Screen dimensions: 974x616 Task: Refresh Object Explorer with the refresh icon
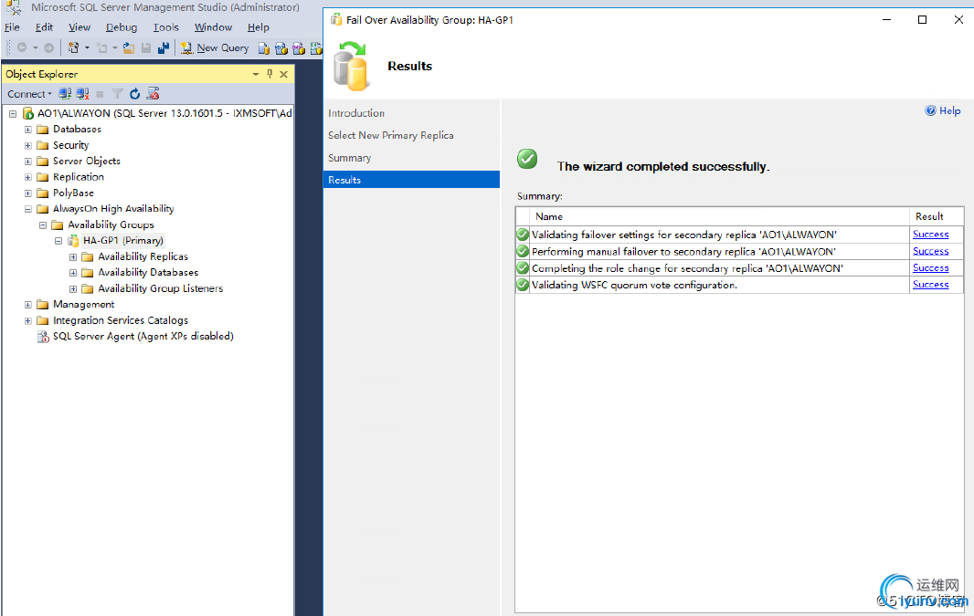tap(135, 94)
